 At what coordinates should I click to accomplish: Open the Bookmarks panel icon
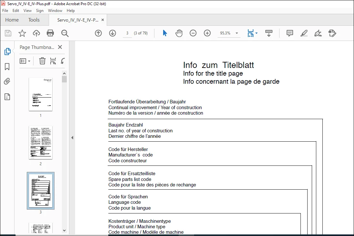coord(7,67)
